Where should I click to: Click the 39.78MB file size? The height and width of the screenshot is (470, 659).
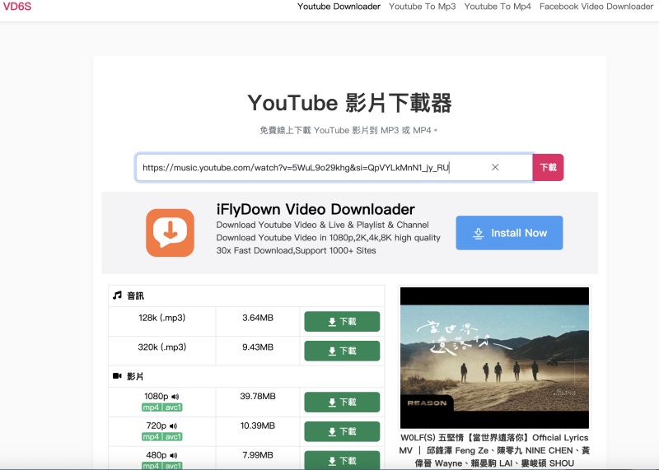point(258,396)
